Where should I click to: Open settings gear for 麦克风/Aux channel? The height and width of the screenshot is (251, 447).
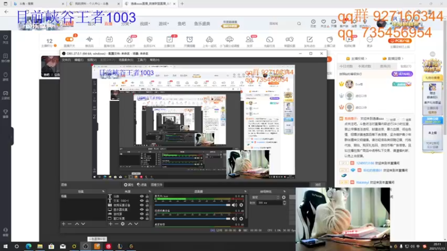241,205
